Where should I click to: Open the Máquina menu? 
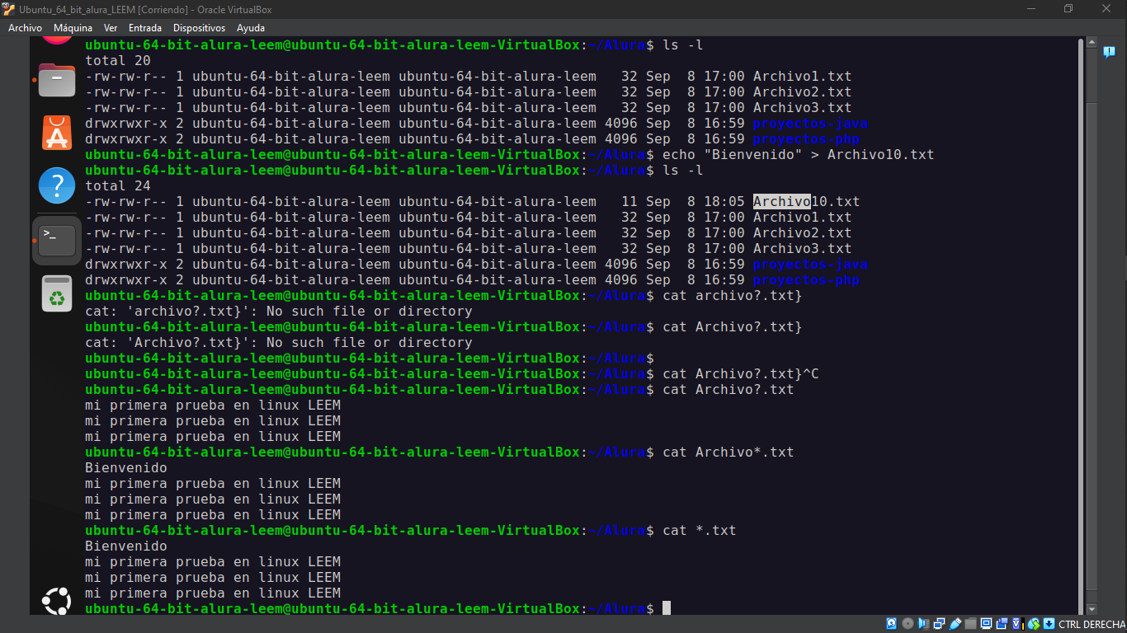tap(73, 28)
